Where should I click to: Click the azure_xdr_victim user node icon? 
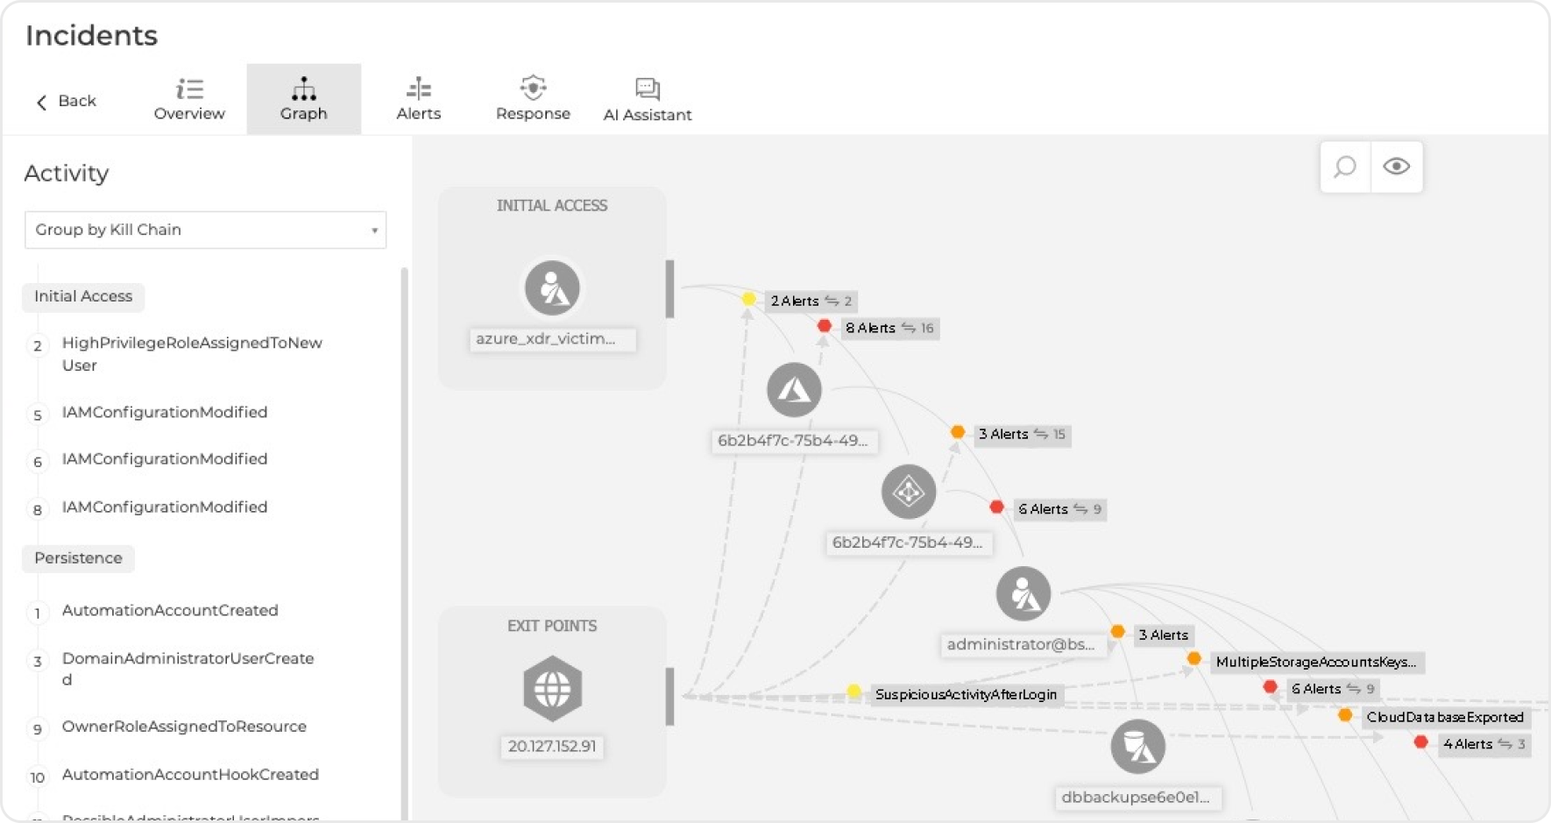552,288
